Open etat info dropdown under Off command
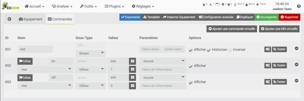This screenshot has width=304, height=101. coord(45,86)
